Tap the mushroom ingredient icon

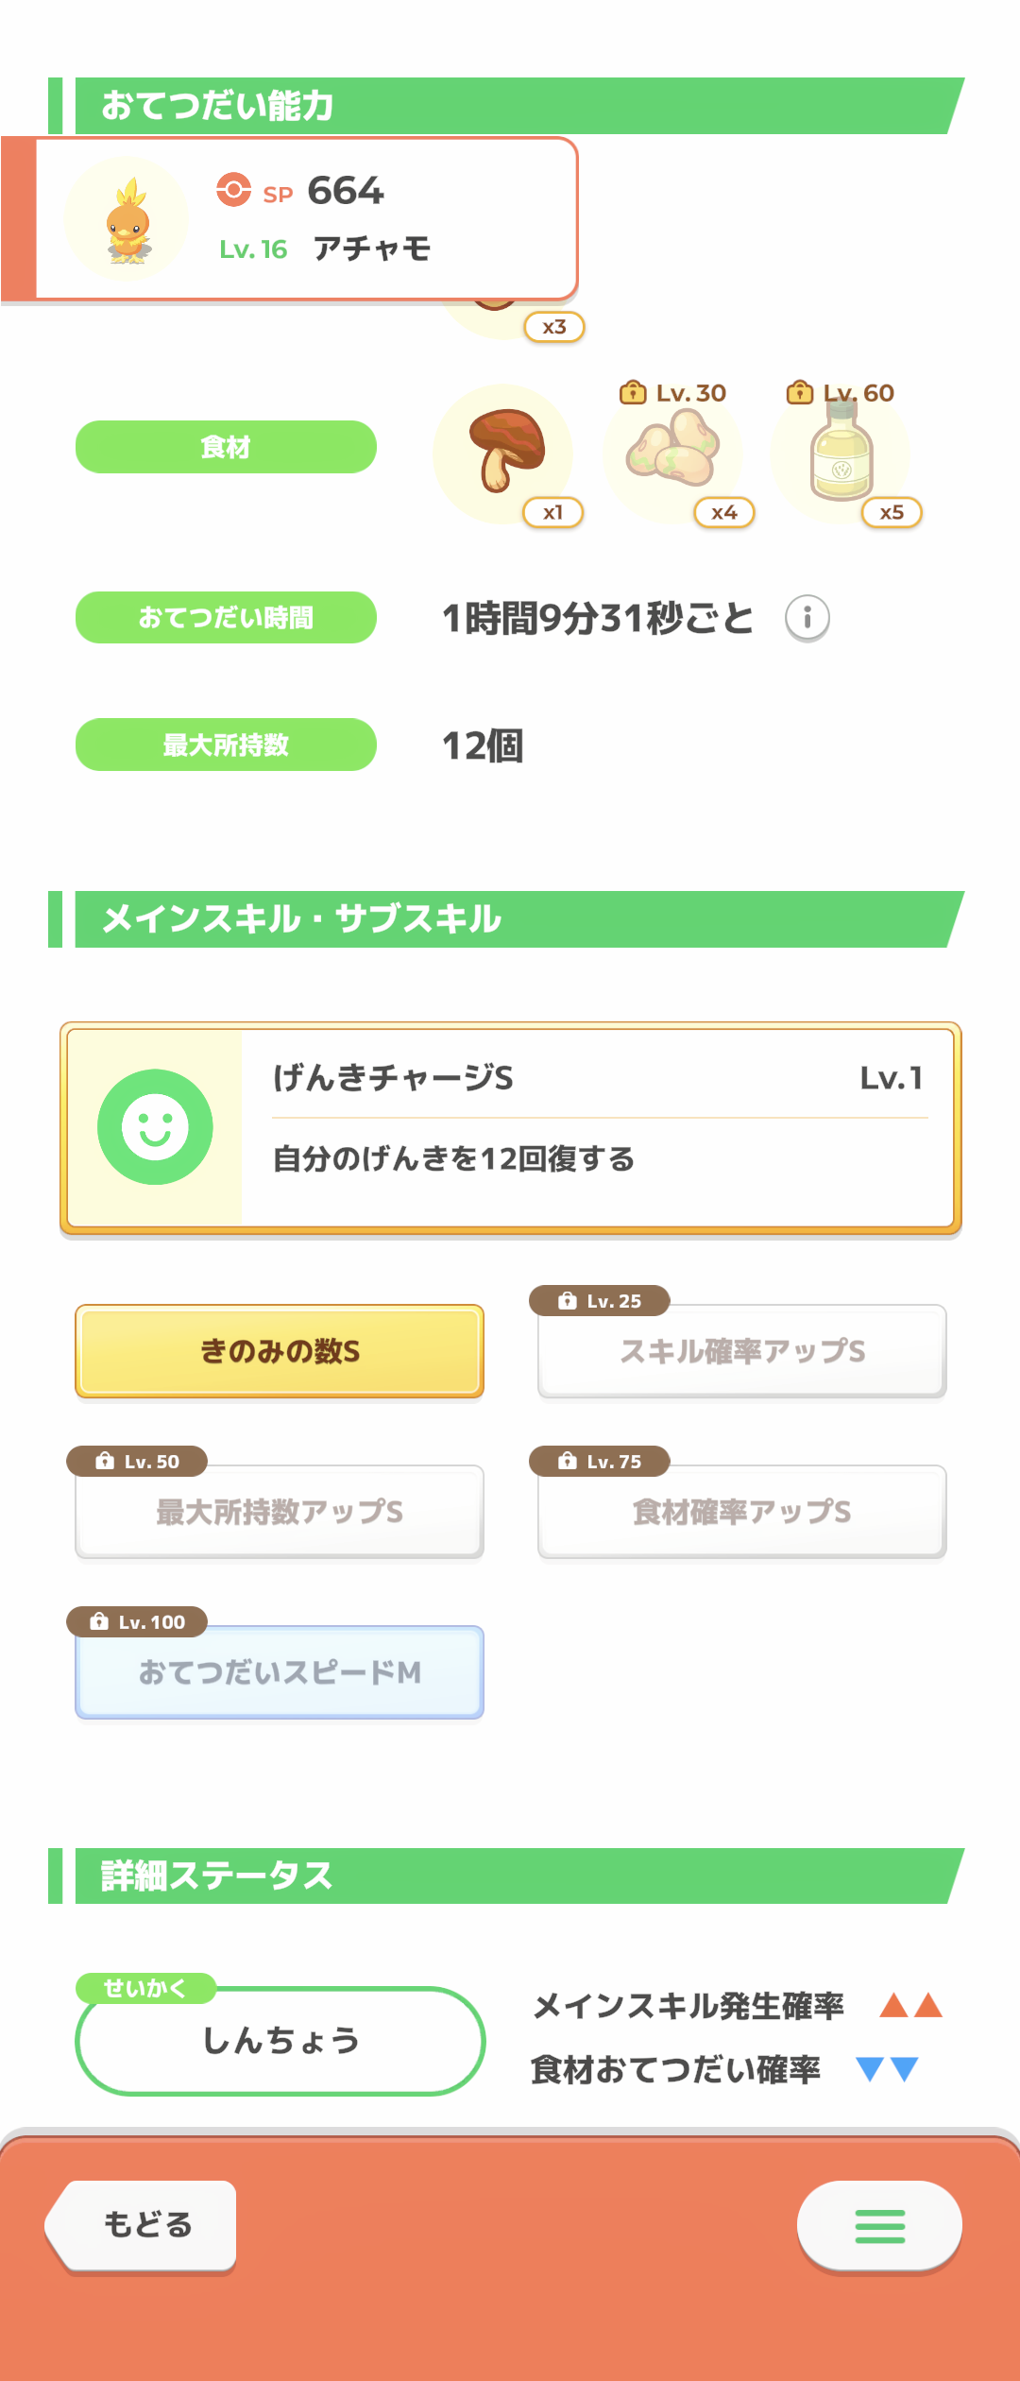(x=503, y=454)
